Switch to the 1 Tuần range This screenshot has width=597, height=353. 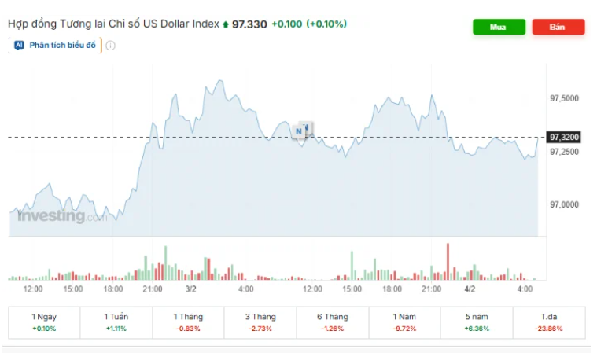pyautogui.click(x=116, y=322)
